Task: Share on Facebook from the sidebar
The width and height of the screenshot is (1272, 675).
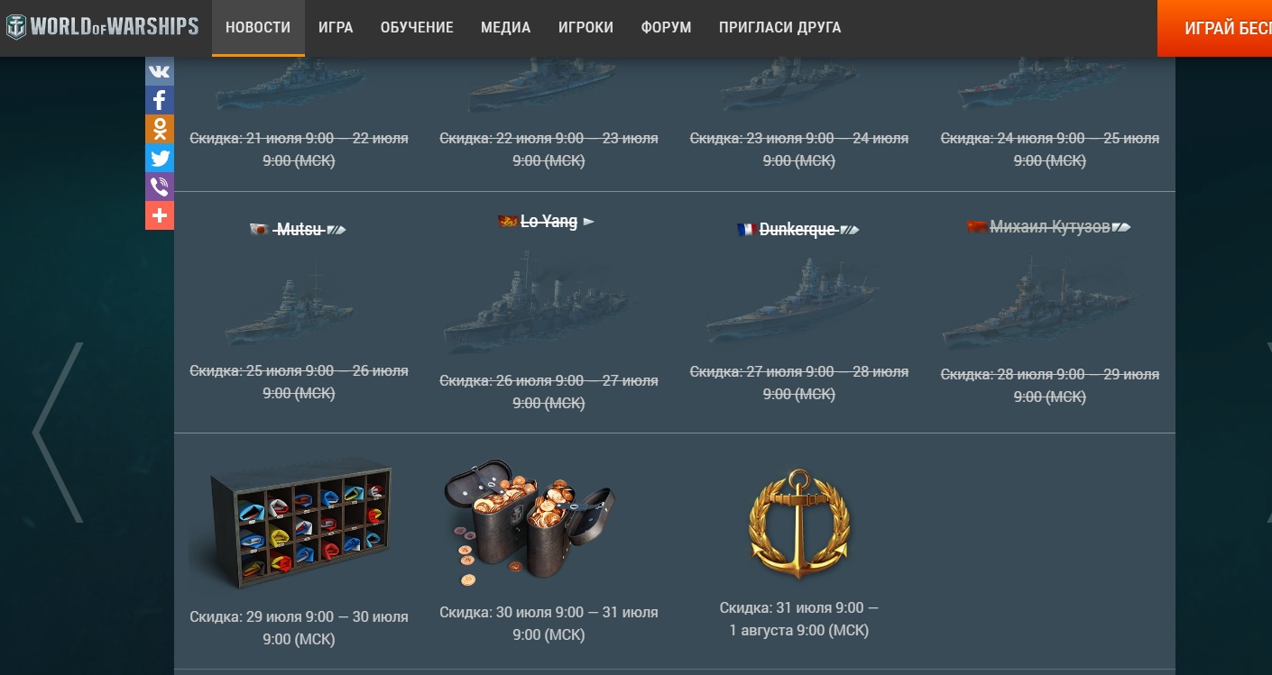Action: click(x=160, y=100)
